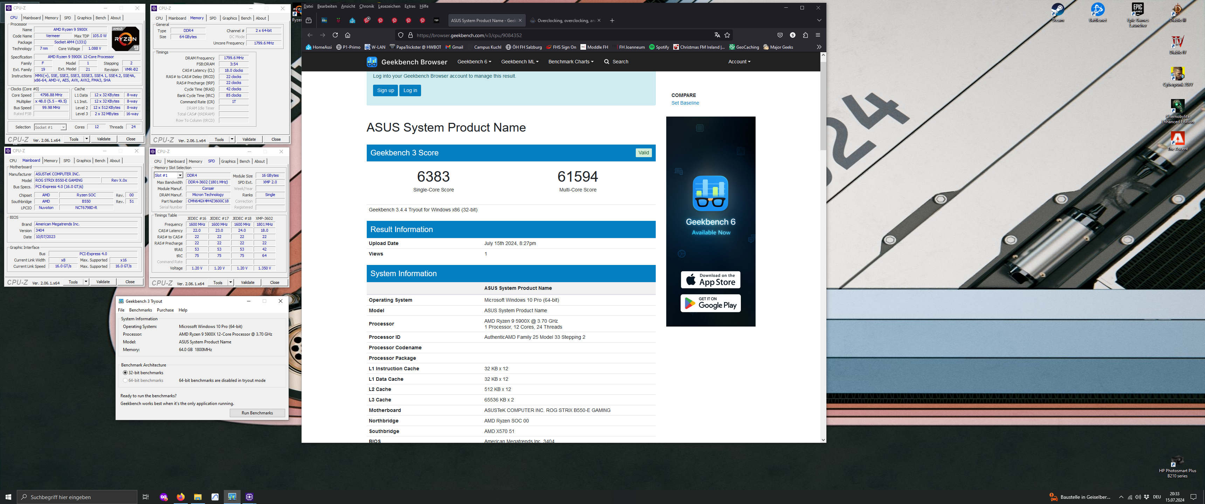The width and height of the screenshot is (1205, 504).
Task: Click the Set Baseline link
Action: point(685,103)
